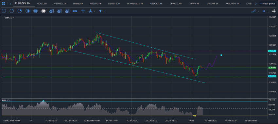The height and width of the screenshot is (124, 278).
Task: Select the first (empty) clock timeframe icon
Action: 4,11
